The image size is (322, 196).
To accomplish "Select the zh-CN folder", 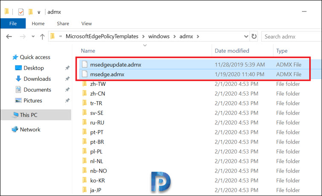I will pyautogui.click(x=98, y=94).
